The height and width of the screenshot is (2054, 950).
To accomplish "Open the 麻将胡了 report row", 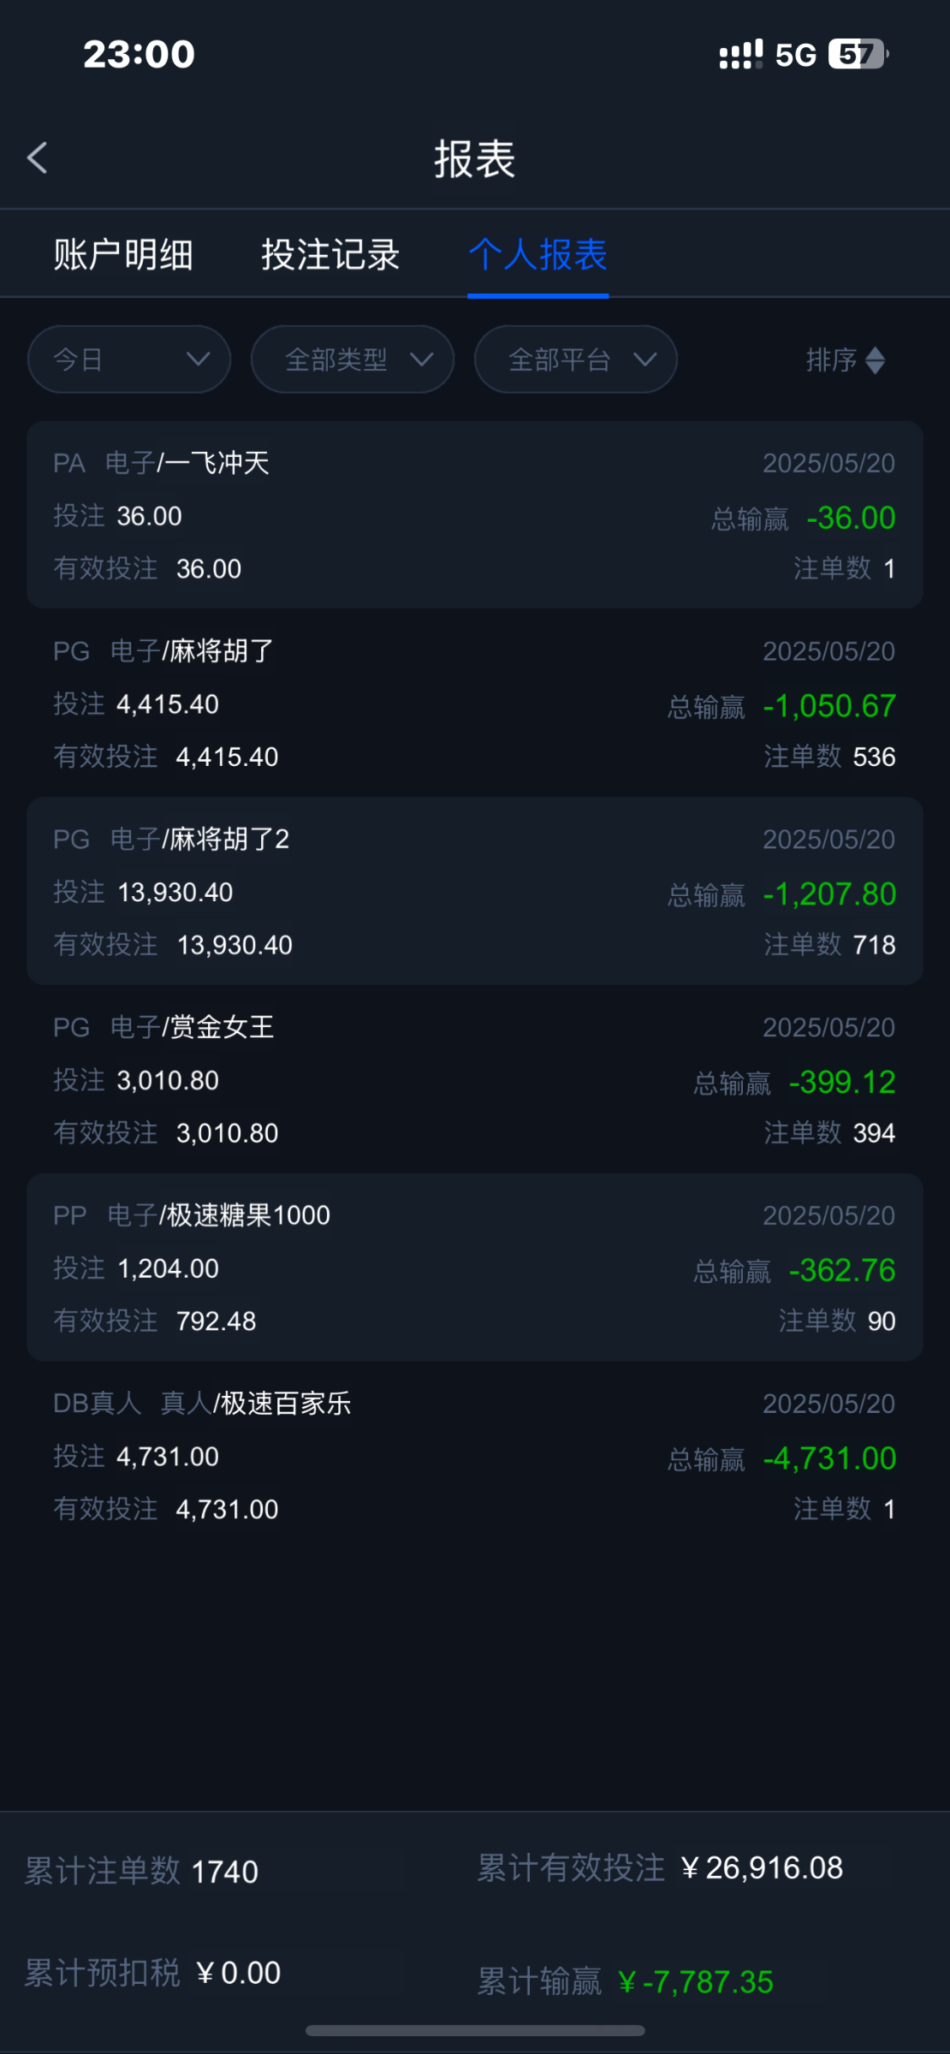I will coord(475,703).
